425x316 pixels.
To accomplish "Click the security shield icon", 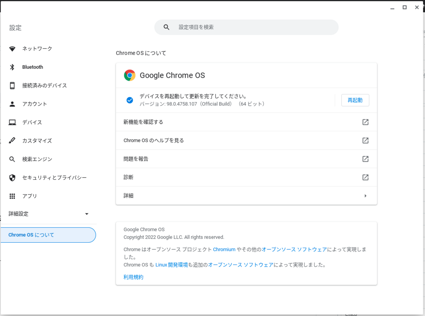I will [12, 178].
